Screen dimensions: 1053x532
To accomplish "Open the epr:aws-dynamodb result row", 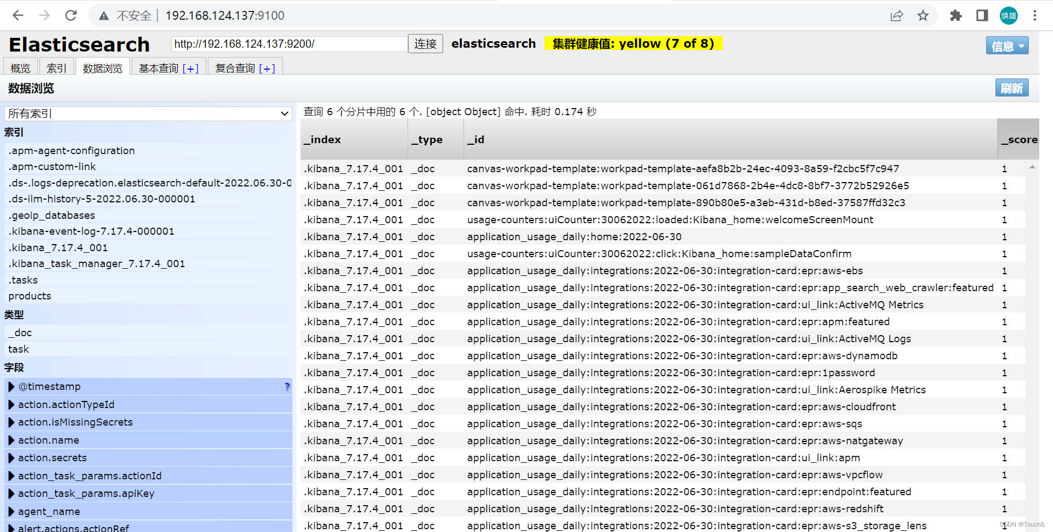I will coord(663,355).
